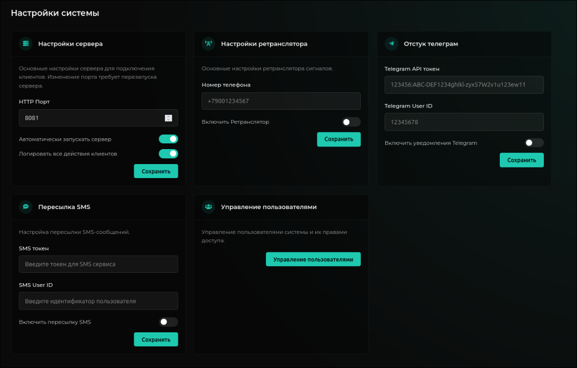The image size is (577, 368).
Task: Click the Telegram API token field
Action: pyautogui.click(x=464, y=85)
